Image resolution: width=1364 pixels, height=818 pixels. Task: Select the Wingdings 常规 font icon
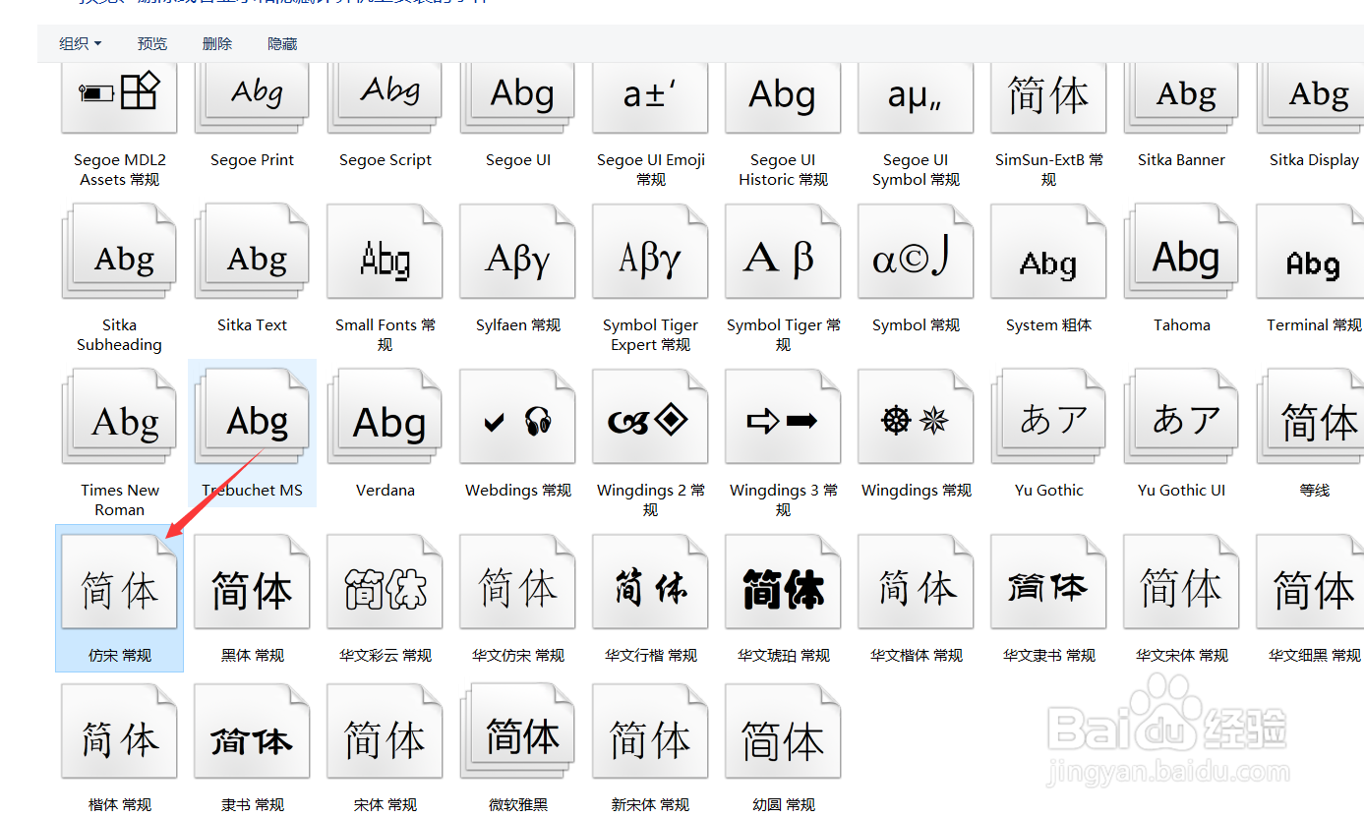[x=916, y=415]
